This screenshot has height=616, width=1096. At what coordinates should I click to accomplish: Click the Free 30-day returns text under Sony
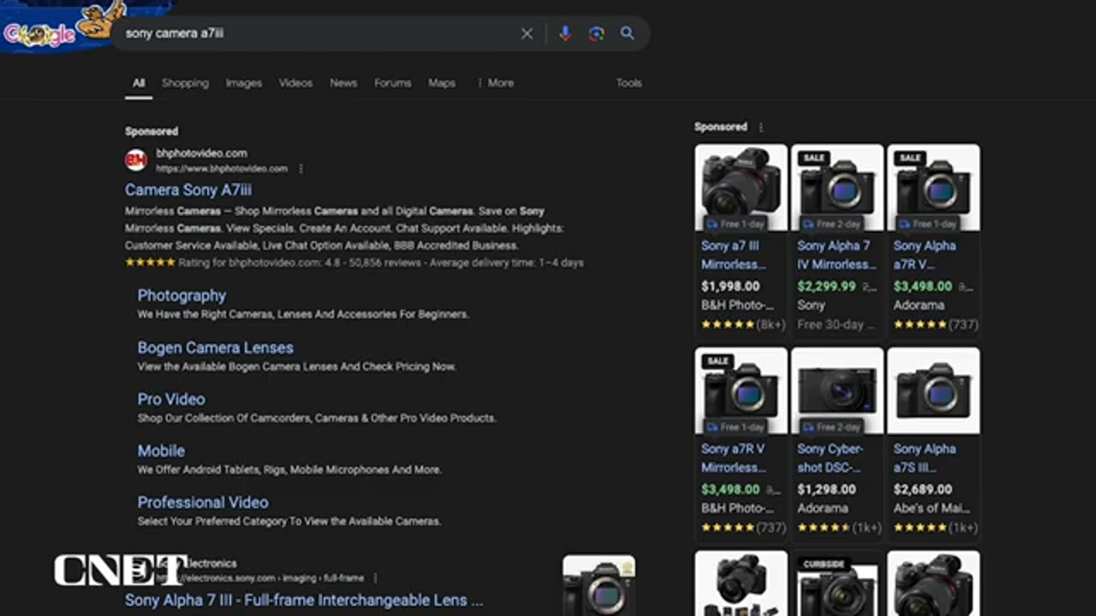tap(837, 324)
